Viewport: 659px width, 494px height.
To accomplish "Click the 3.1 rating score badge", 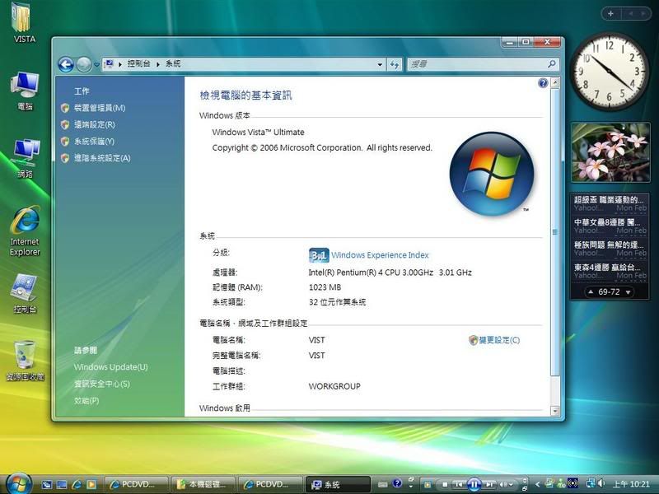I will 319,255.
